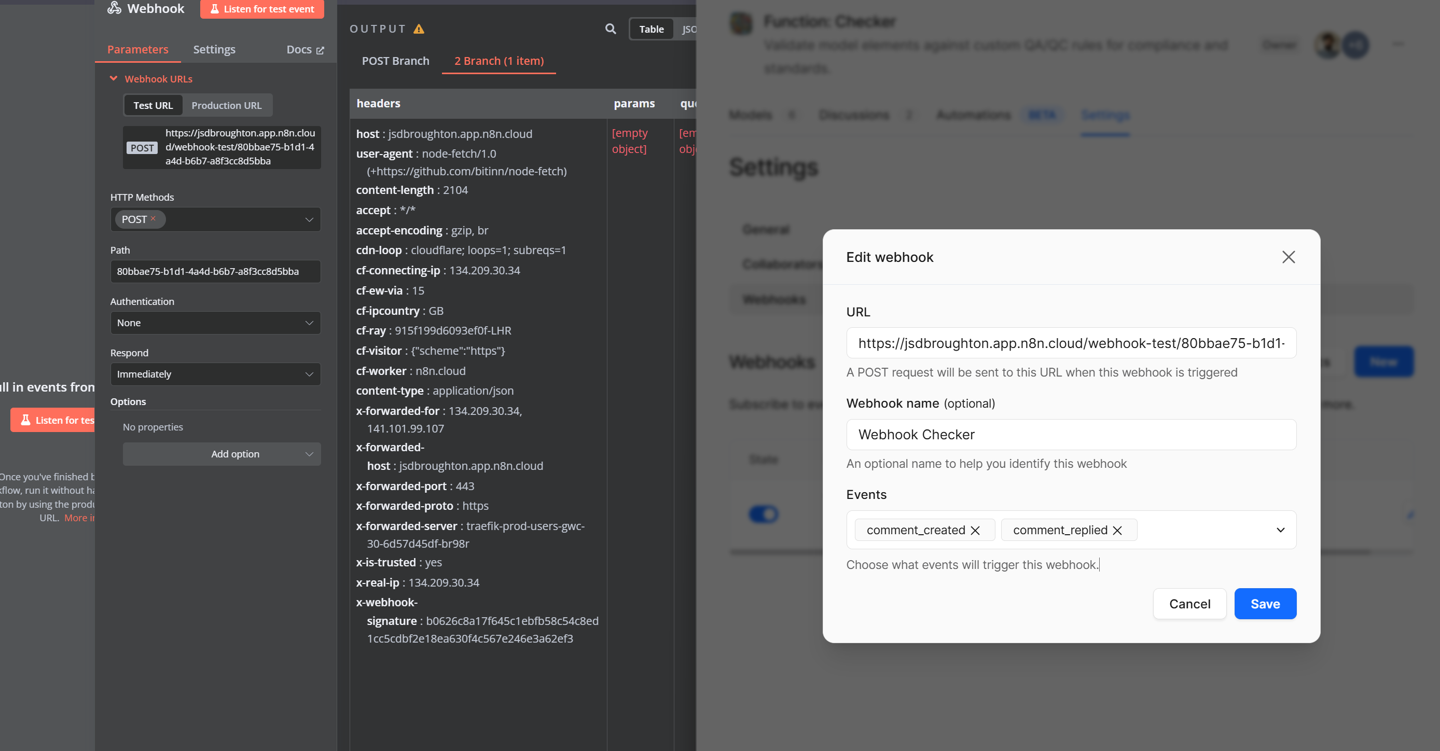Click the Cancel button in dialog

(x=1189, y=604)
